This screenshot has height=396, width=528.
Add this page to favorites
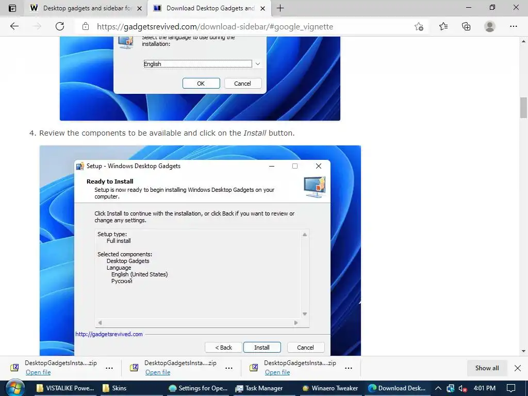point(419,27)
